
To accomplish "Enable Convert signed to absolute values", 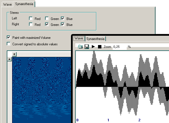I will pos(9,44).
